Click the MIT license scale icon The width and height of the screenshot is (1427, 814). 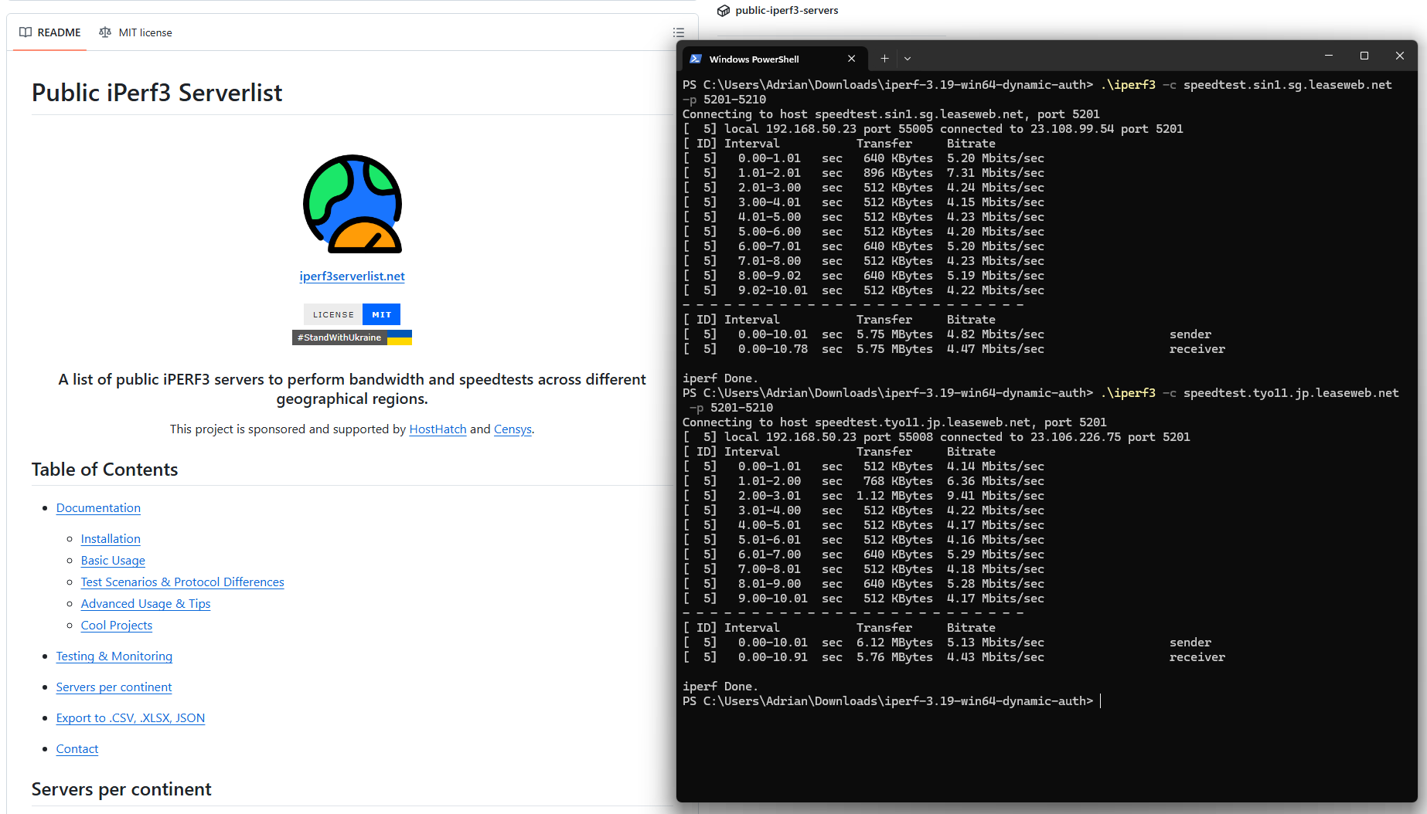(105, 32)
